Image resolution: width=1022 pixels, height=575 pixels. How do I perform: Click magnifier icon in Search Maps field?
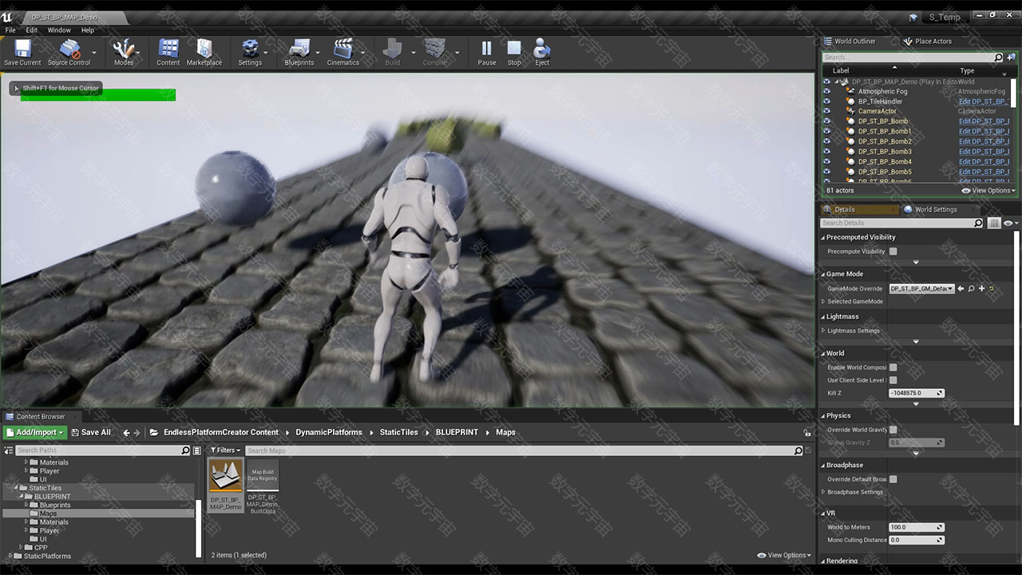[x=798, y=450]
